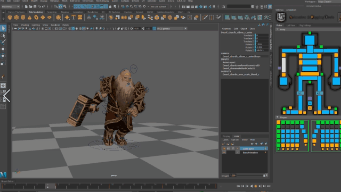341x192 pixels.
Task: Create a polygon cone from the shelf
Action: [x=30, y=18]
